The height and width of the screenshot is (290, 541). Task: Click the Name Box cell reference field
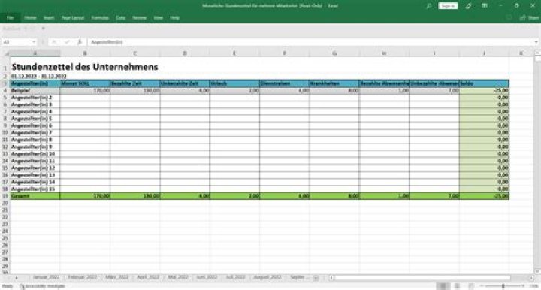pos(17,42)
